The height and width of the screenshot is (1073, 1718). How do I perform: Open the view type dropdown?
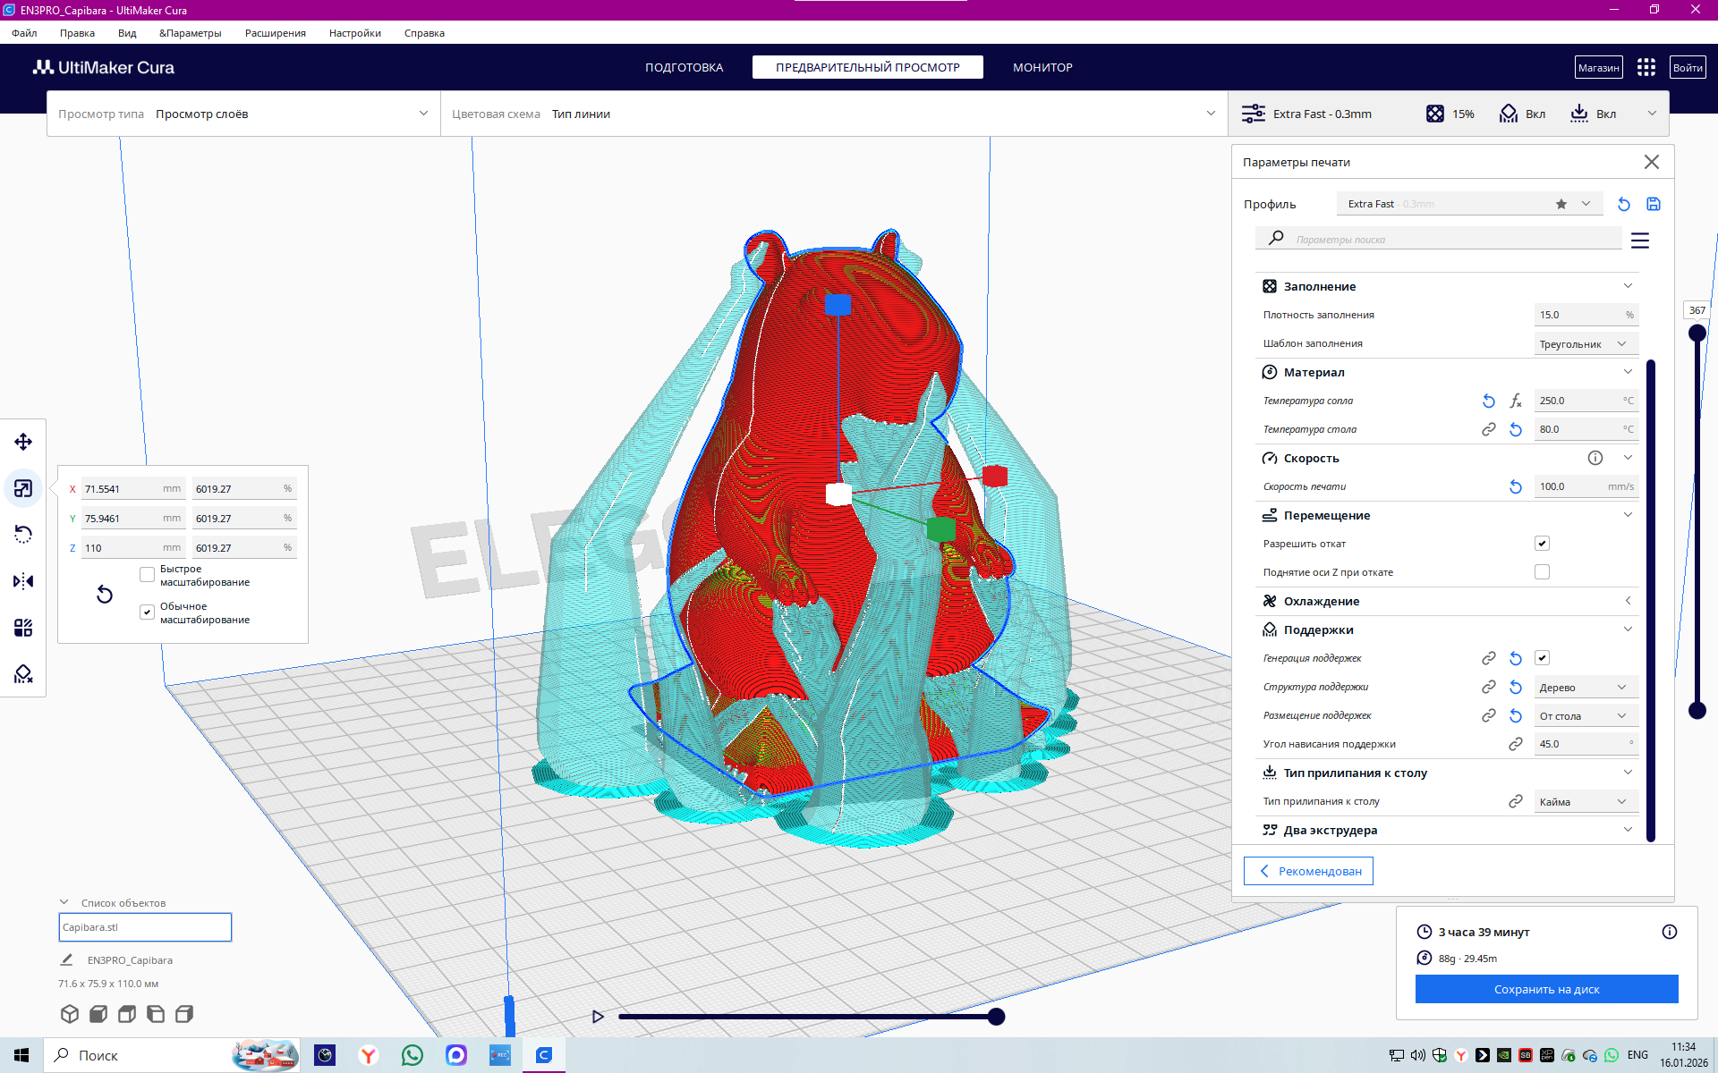click(243, 114)
